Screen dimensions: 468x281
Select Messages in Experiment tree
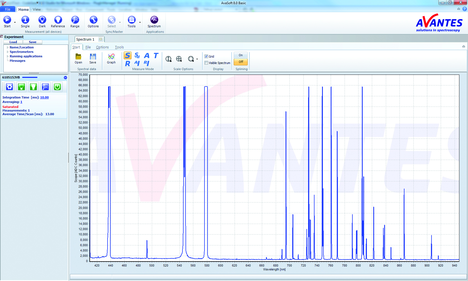[18, 61]
